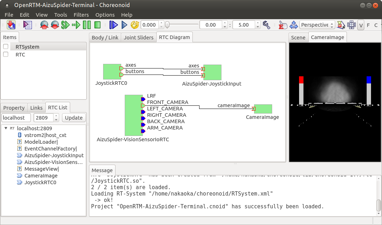Click the Save Project toolbar icon
The width and height of the screenshot is (382, 225).
11,25
